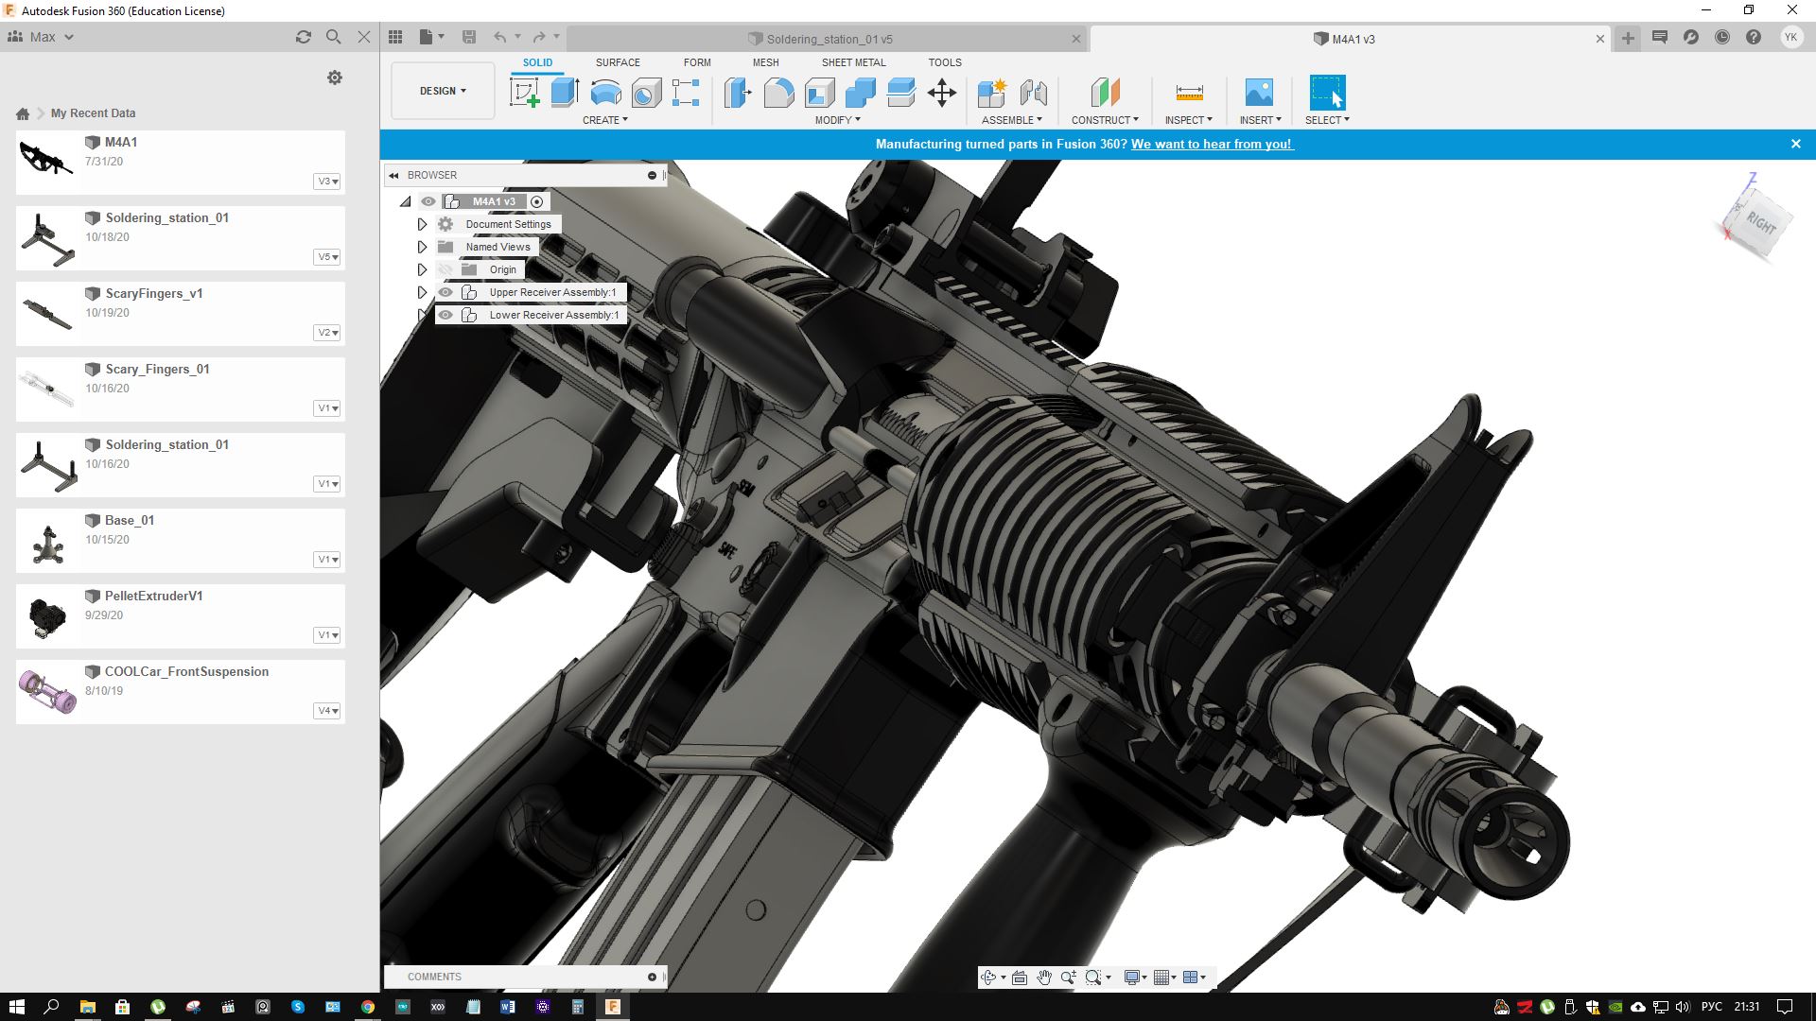The width and height of the screenshot is (1816, 1021).
Task: Select the Press Pull tool
Action: coord(738,93)
